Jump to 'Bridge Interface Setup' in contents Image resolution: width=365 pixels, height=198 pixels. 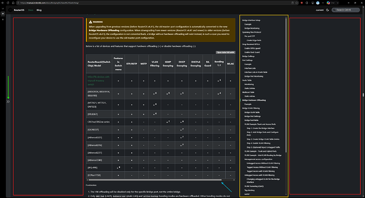click(x=251, y=20)
